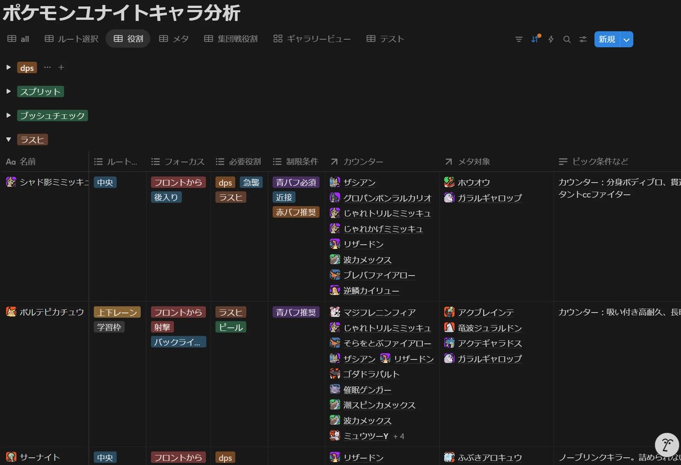Show the +4 more counters
681x465 pixels.
(398, 436)
